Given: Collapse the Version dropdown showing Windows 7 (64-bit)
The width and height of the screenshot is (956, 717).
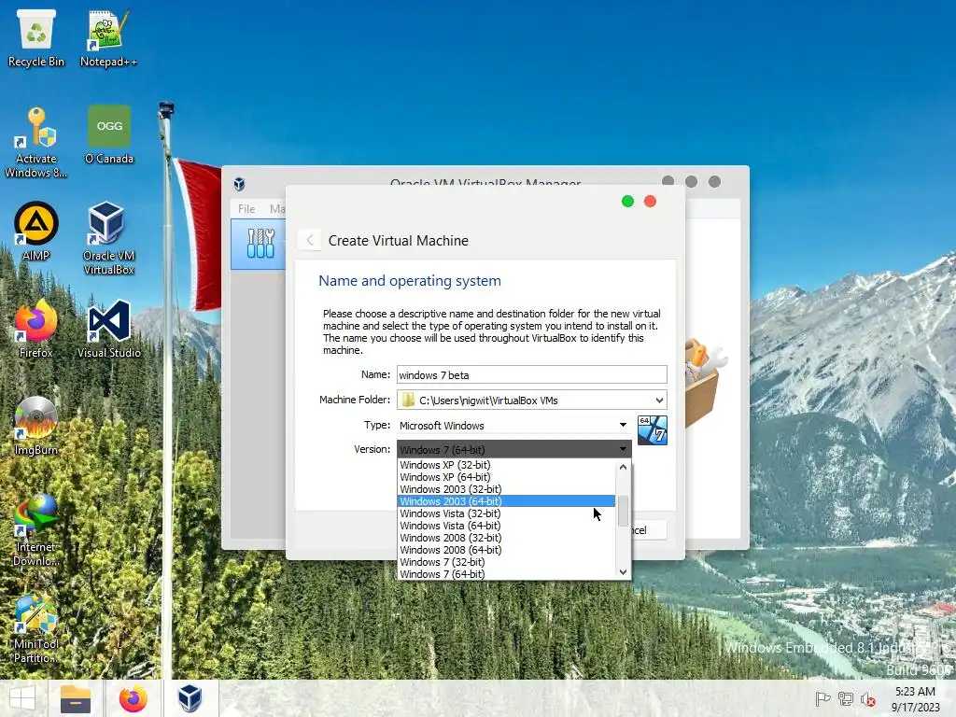Looking at the screenshot, I should (x=514, y=449).
